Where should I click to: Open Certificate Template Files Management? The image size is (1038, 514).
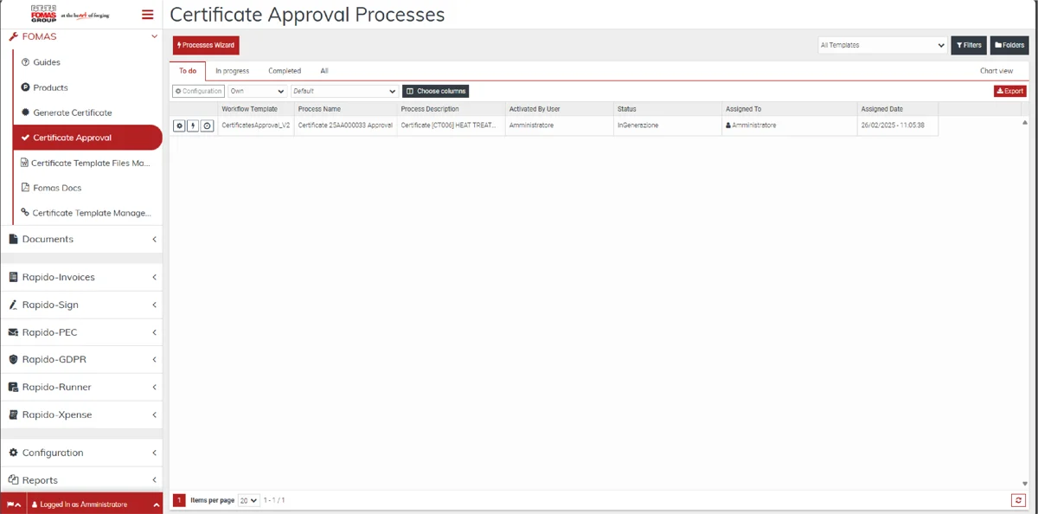pos(87,163)
